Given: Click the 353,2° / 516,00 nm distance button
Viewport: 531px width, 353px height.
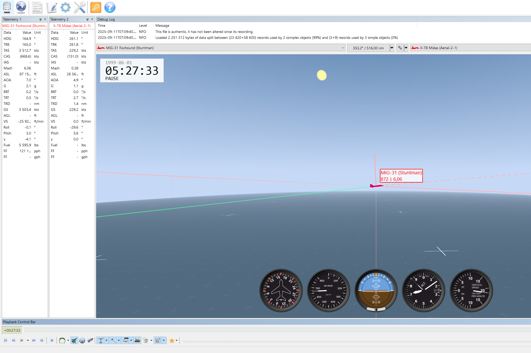Looking at the screenshot, I should pyautogui.click(x=368, y=48).
